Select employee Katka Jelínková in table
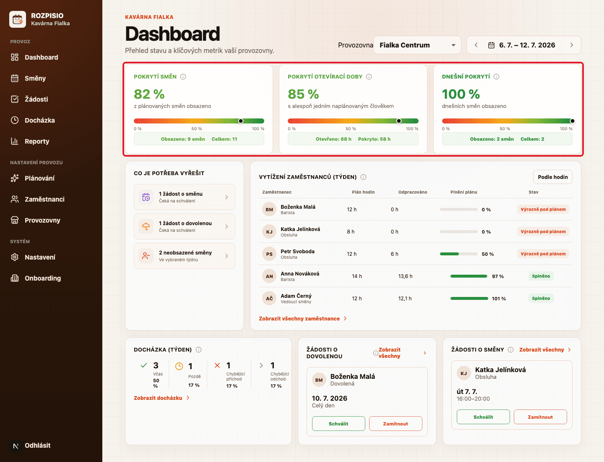The image size is (604, 462). point(300,229)
